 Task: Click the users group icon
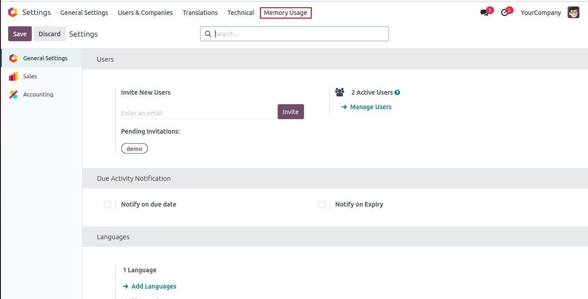pos(339,92)
